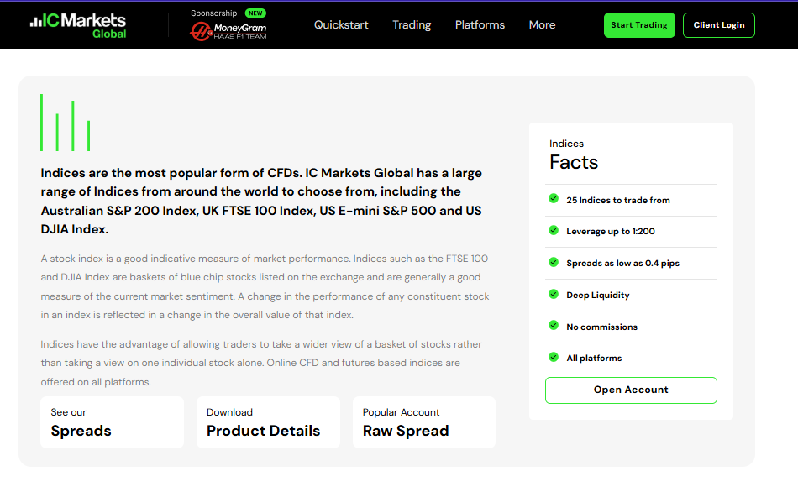
Task: Open the Popular Account Raw Spread card
Action: point(424,422)
